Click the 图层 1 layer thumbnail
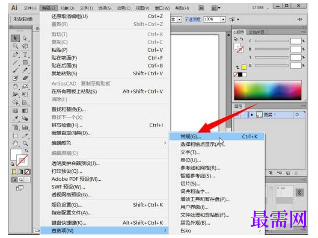The image size is (318, 238). (260, 115)
